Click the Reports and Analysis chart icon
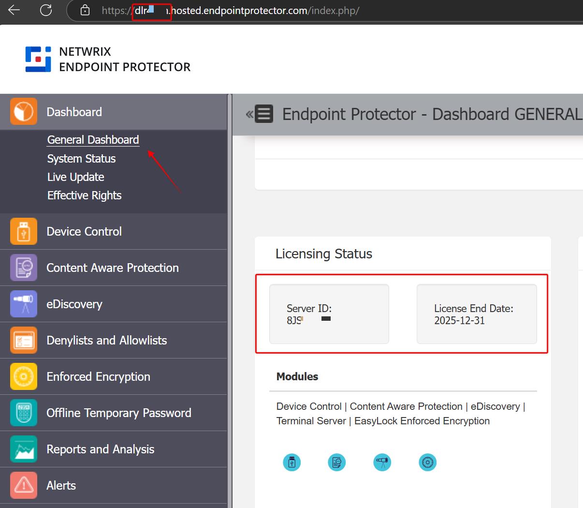The width and height of the screenshot is (583, 508). [x=24, y=449]
